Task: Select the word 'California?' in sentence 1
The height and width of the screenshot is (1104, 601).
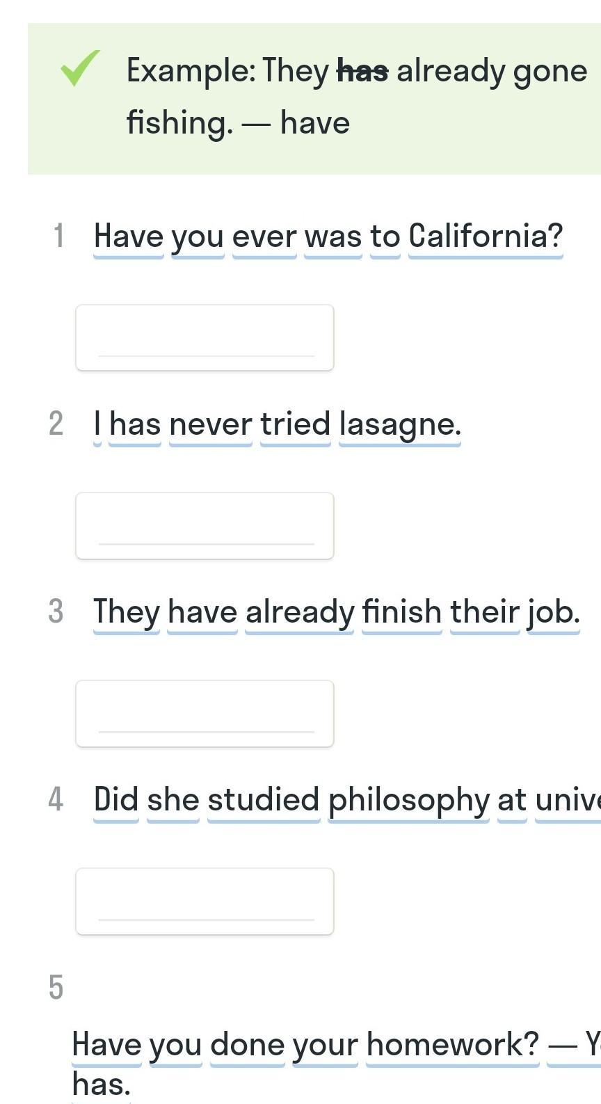Action: pyautogui.click(x=486, y=237)
